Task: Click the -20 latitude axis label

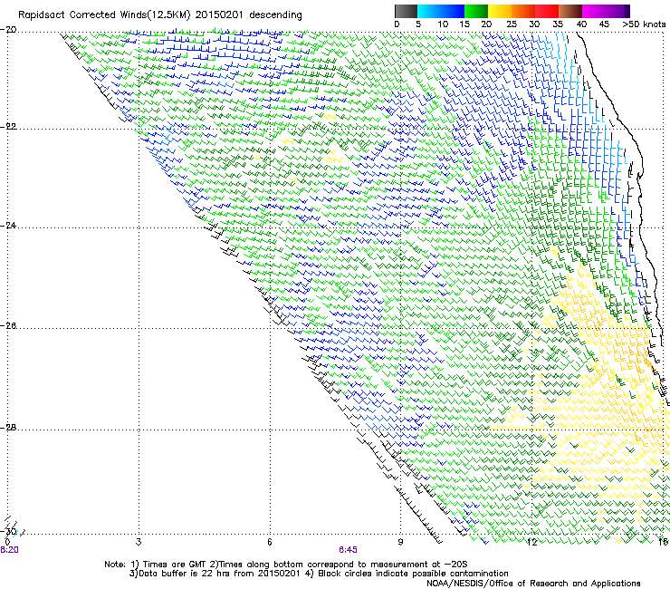Action: click(x=8, y=30)
